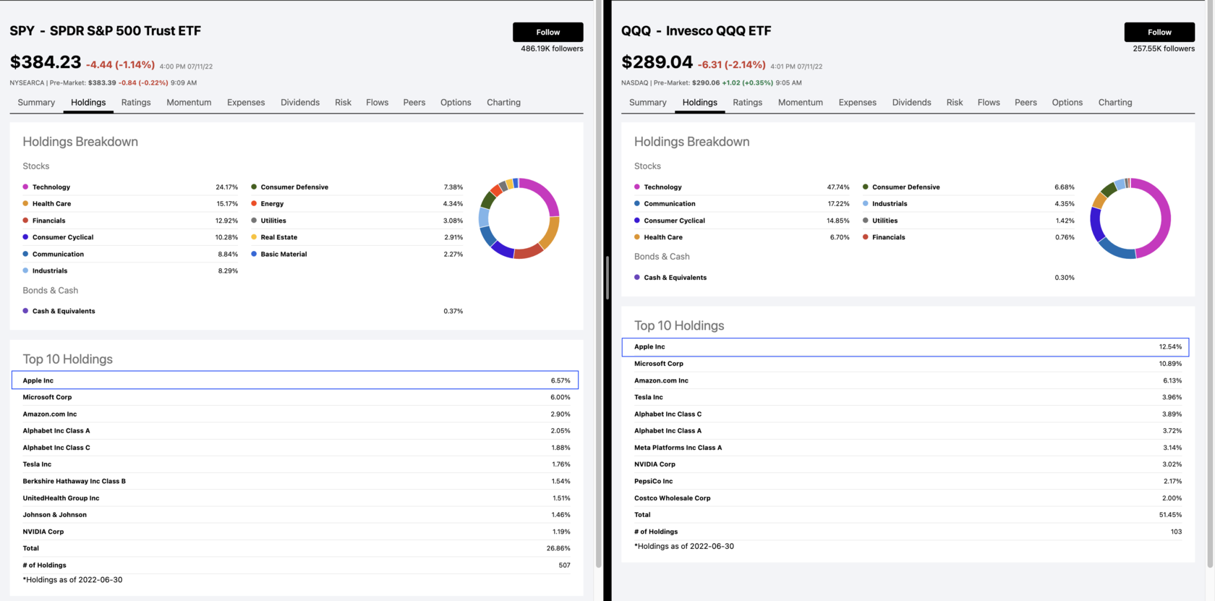
Task: Open QQQ Charting tab
Action: point(1115,103)
